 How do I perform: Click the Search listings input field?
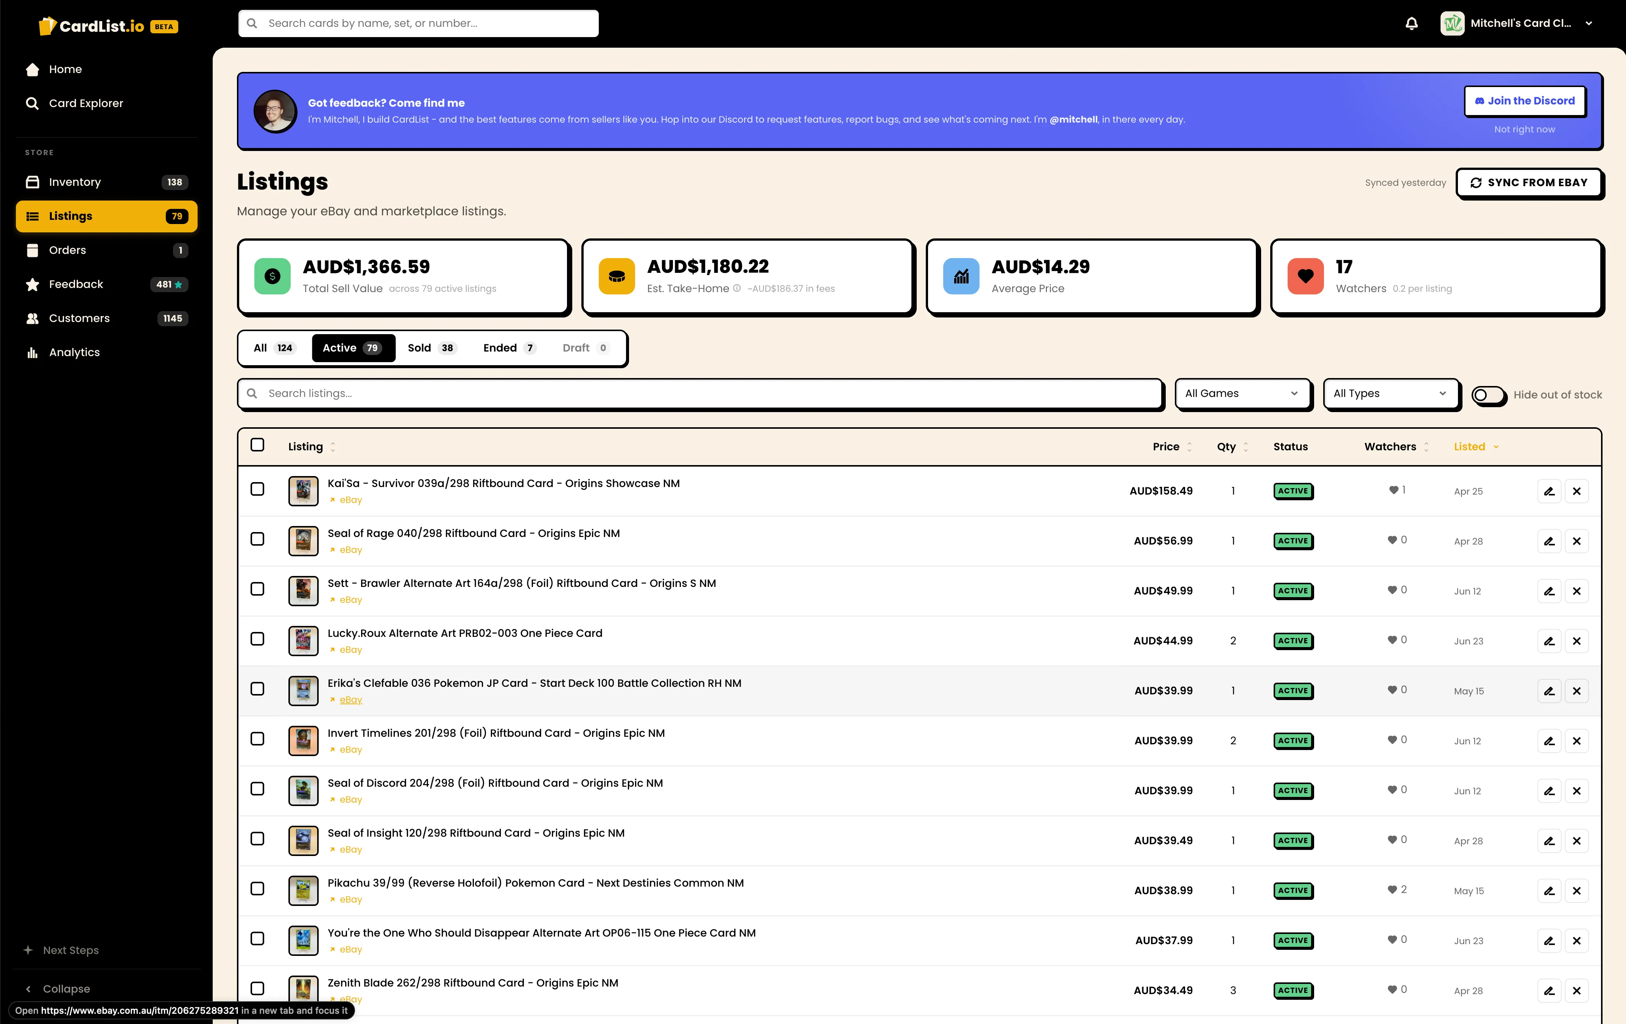[699, 394]
